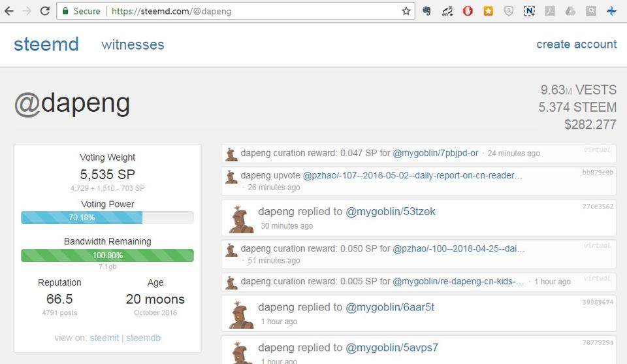Click the Bandwidth Remaining 100.00% bar
The image size is (627, 364).
(107, 256)
